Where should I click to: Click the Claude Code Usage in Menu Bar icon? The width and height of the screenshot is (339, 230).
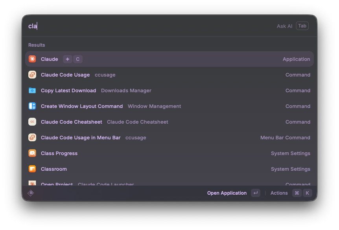[32, 137]
